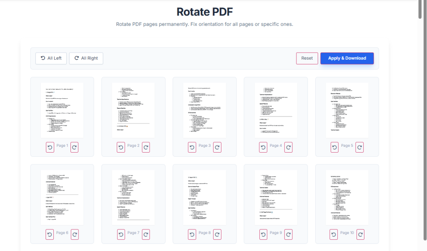
Task: Rotate Page 9 clockwise
Action: (x=288, y=234)
